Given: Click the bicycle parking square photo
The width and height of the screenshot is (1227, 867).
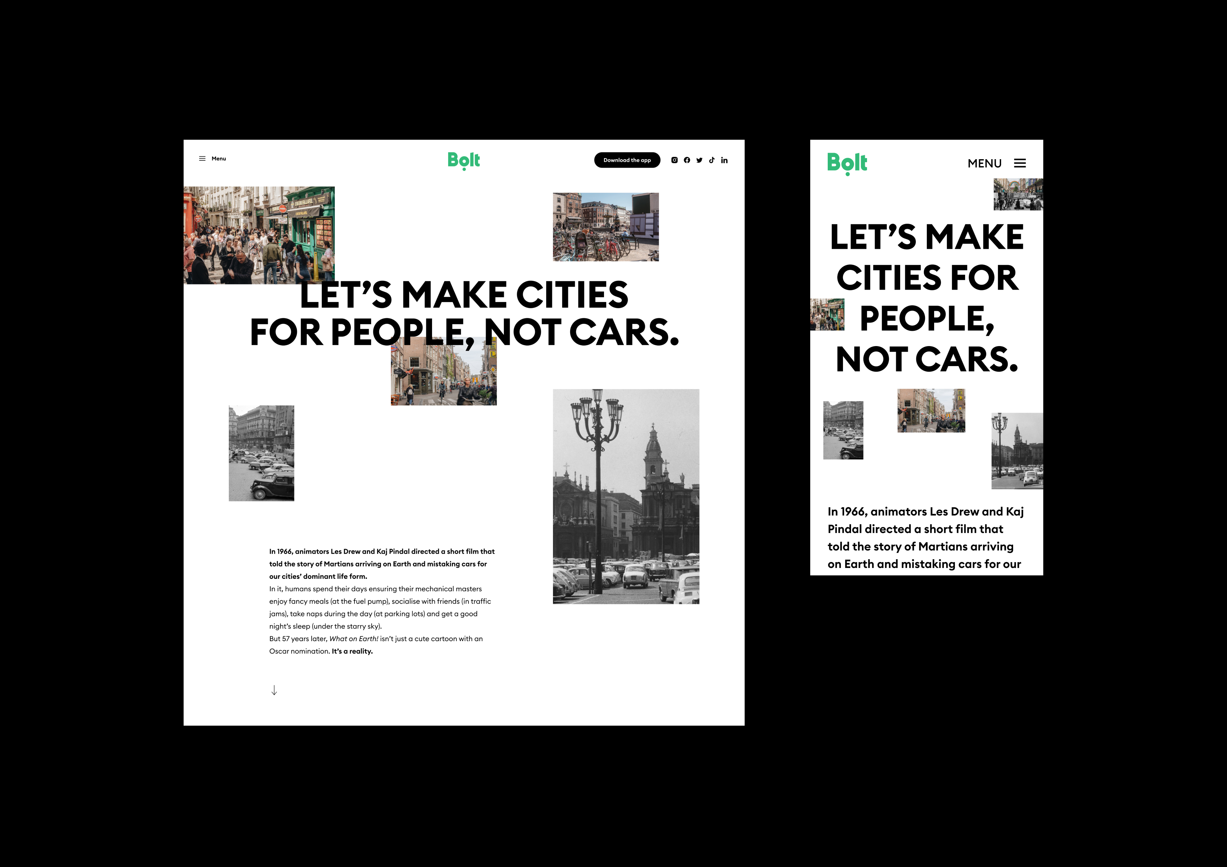Looking at the screenshot, I should pos(605,227).
